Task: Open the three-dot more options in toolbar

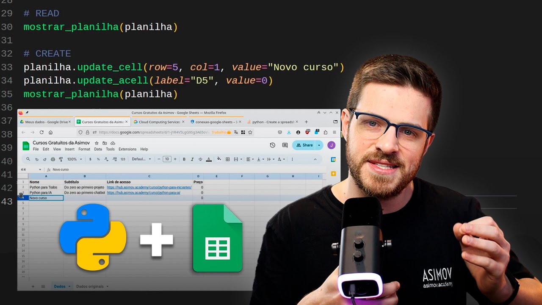Action: (292, 159)
